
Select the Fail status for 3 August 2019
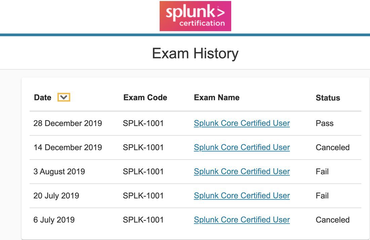[322, 172]
